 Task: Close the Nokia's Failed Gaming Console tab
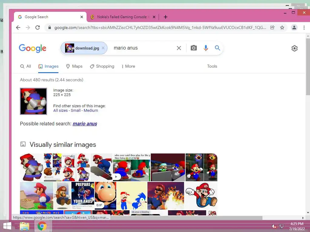click(154, 17)
